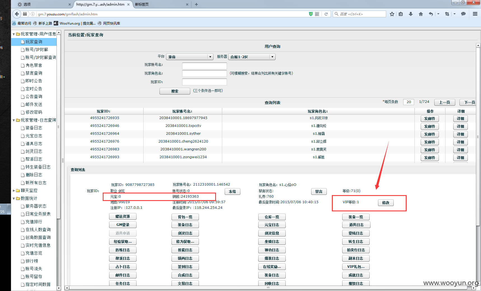Click the 赠送资源 button
This screenshot has height=291, width=481.
tap(123, 216)
